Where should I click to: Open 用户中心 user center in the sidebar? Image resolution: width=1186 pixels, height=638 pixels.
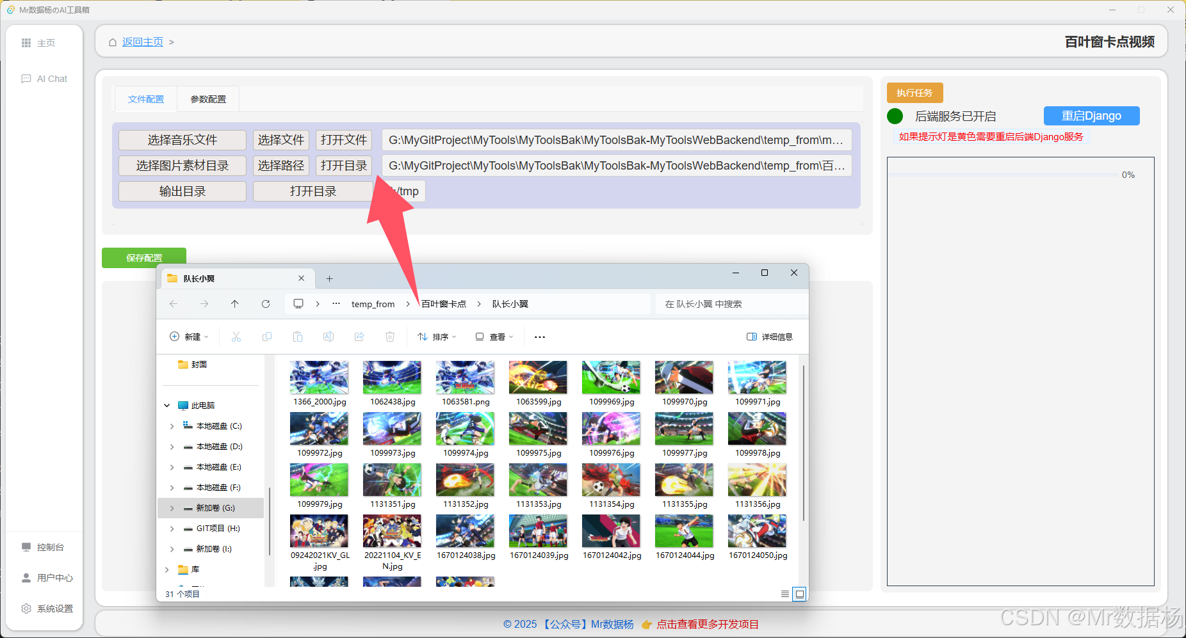click(x=47, y=578)
